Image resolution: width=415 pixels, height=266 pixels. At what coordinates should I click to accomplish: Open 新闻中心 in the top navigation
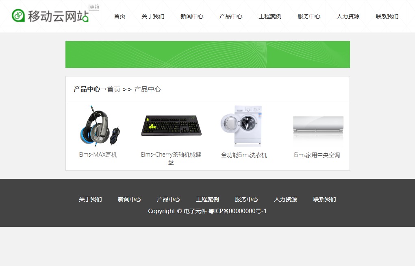(x=192, y=16)
